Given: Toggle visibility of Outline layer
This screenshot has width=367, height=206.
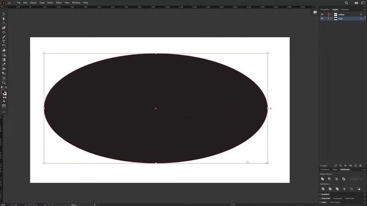Looking at the screenshot, I should click(322, 14).
